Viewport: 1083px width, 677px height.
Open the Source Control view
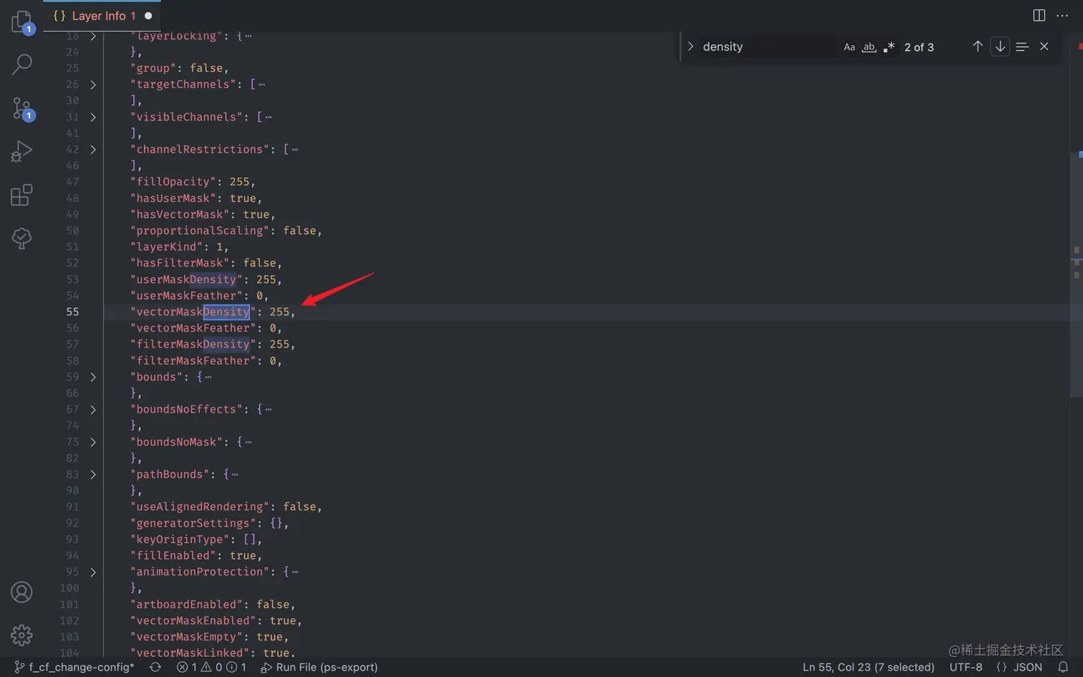click(x=21, y=108)
